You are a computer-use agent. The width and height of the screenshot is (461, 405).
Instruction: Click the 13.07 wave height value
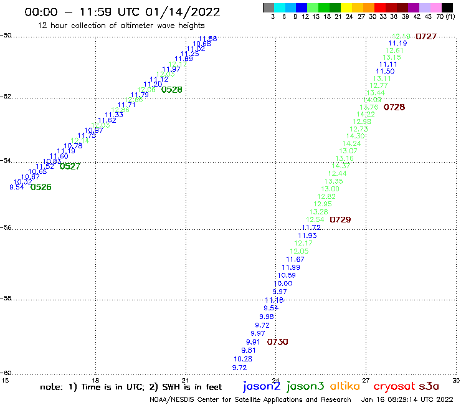coord(348,151)
